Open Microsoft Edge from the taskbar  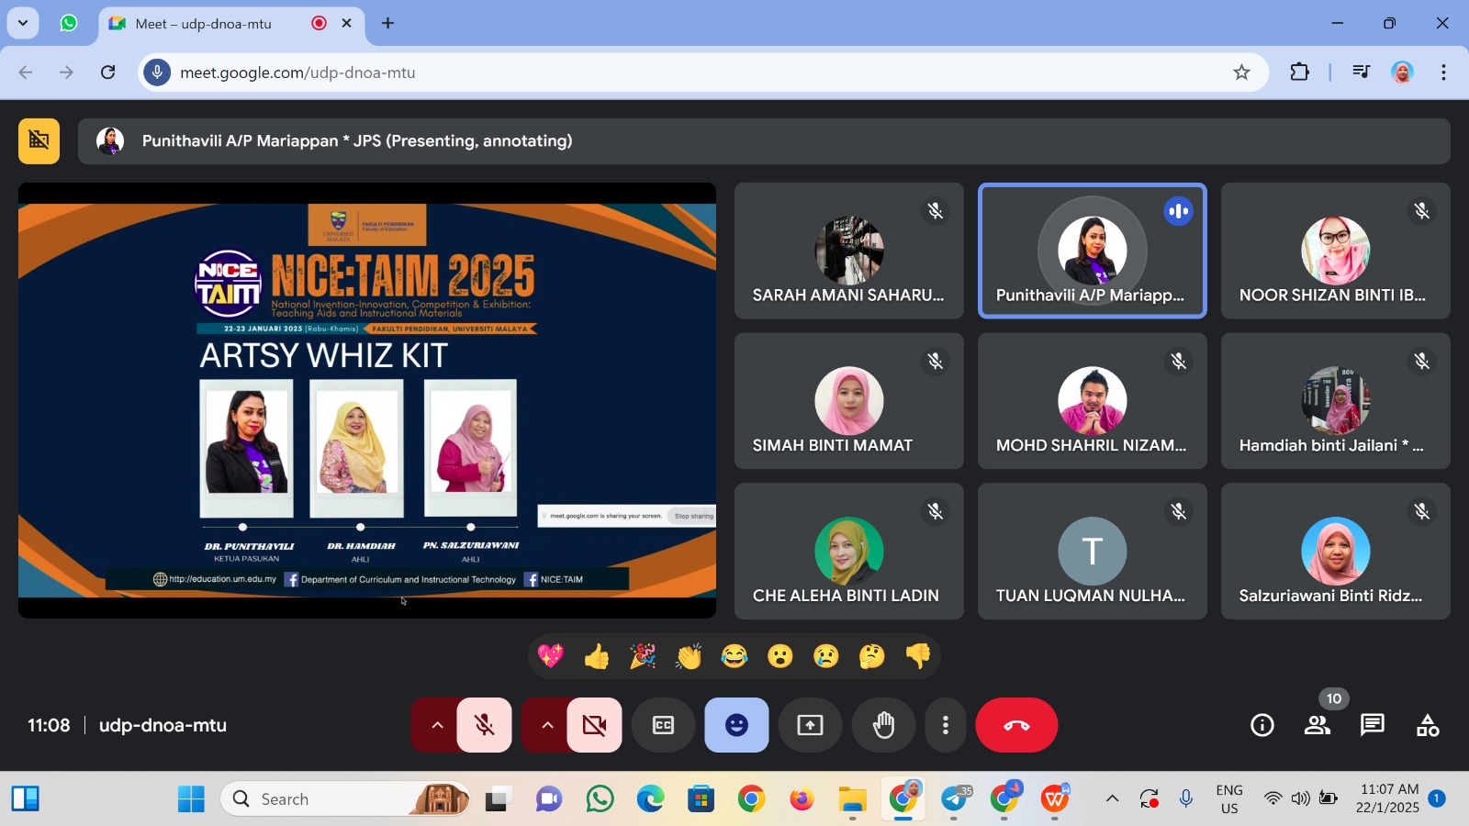pos(650,799)
